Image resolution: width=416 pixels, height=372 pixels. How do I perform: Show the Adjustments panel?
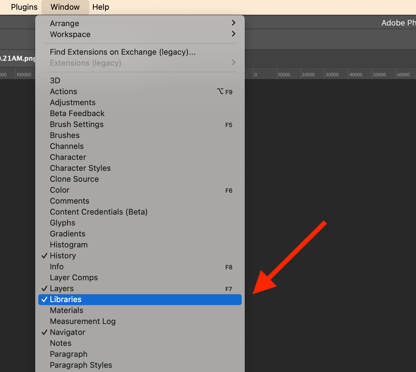140,102
